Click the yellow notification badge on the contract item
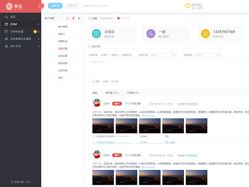249x187 pixels. (35, 32)
